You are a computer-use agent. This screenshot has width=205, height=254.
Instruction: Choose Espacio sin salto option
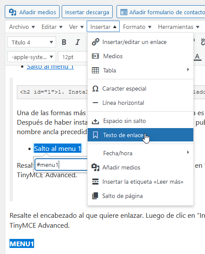[140, 121]
